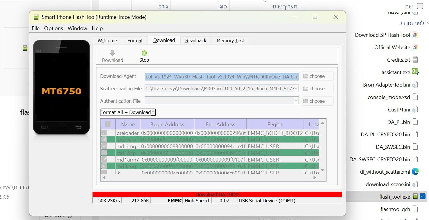This screenshot has height=220, width=429.
Task: Click DA_SWSEC_CRYPTO20.bin file icon
Action: coord(415,159)
